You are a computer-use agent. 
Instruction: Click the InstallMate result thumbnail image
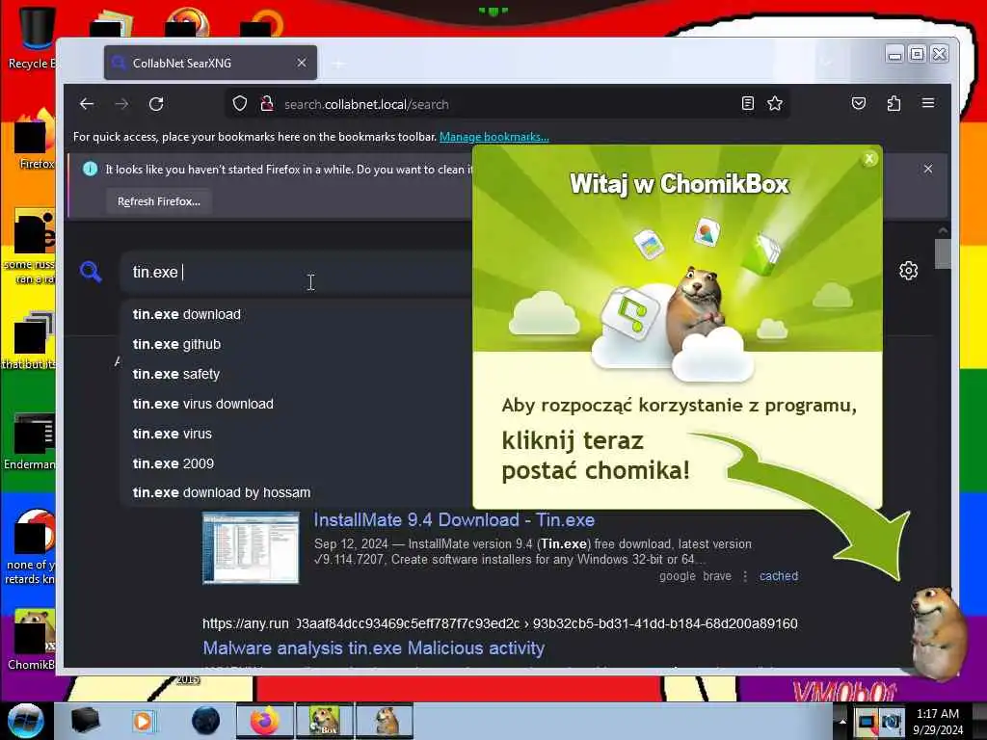(251, 548)
